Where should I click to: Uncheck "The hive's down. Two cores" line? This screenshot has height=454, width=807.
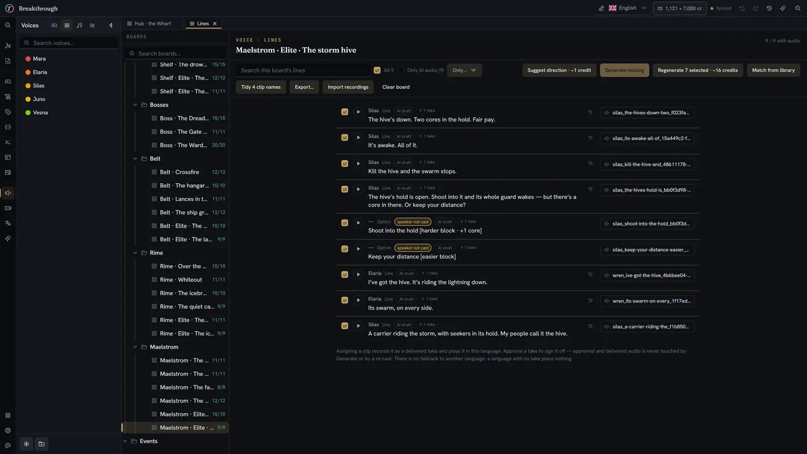[x=345, y=112]
